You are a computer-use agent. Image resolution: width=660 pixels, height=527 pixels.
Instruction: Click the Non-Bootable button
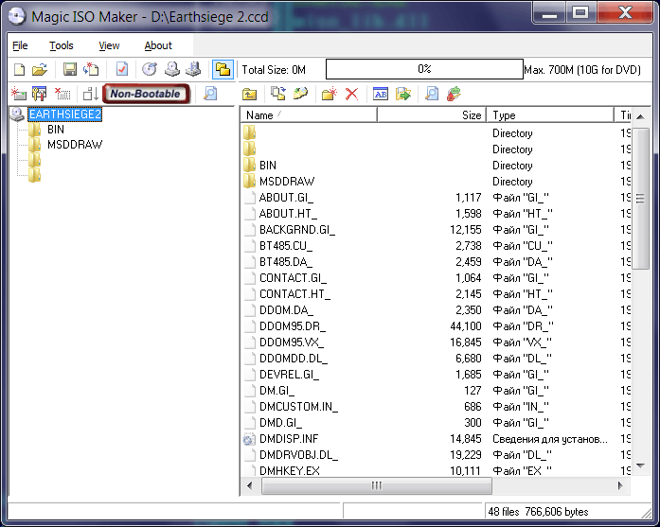point(146,94)
